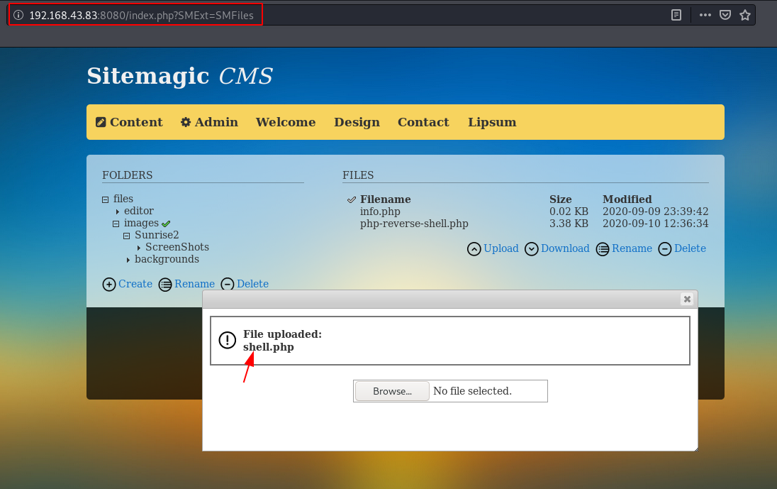
Task: Close the file upload dialog
Action: [x=687, y=299]
